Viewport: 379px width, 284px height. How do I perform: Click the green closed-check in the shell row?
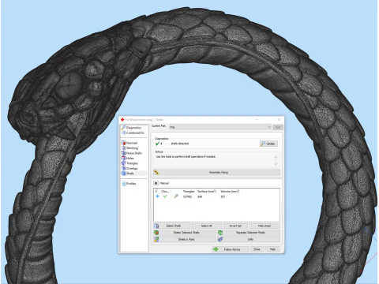tap(165, 196)
